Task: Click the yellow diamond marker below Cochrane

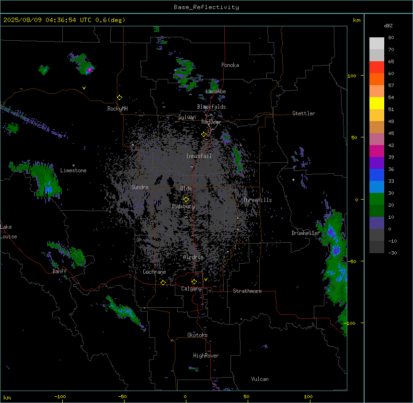Action: [163, 282]
